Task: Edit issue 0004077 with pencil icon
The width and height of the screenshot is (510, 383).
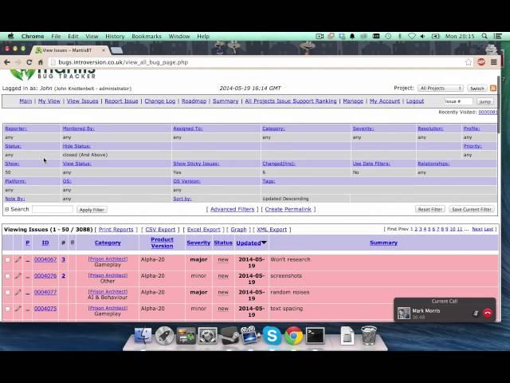Action: [18, 293]
